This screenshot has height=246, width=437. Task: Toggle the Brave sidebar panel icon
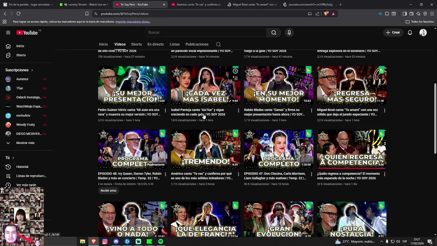click(x=405, y=14)
